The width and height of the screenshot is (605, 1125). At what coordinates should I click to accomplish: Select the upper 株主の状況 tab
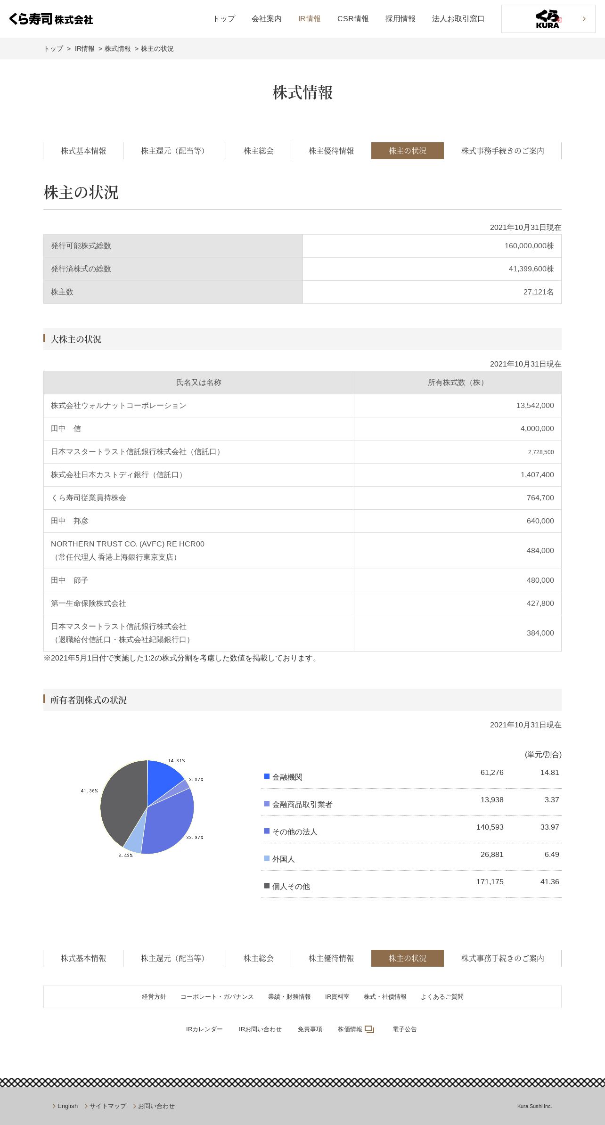408,151
